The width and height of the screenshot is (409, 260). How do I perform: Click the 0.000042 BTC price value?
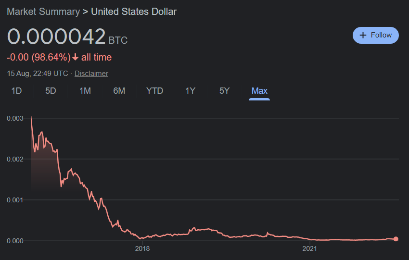[67, 37]
